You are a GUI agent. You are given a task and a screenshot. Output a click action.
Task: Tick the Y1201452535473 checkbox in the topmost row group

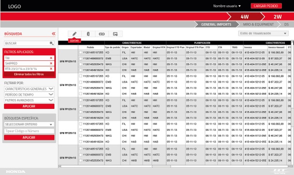coord(81,64)
